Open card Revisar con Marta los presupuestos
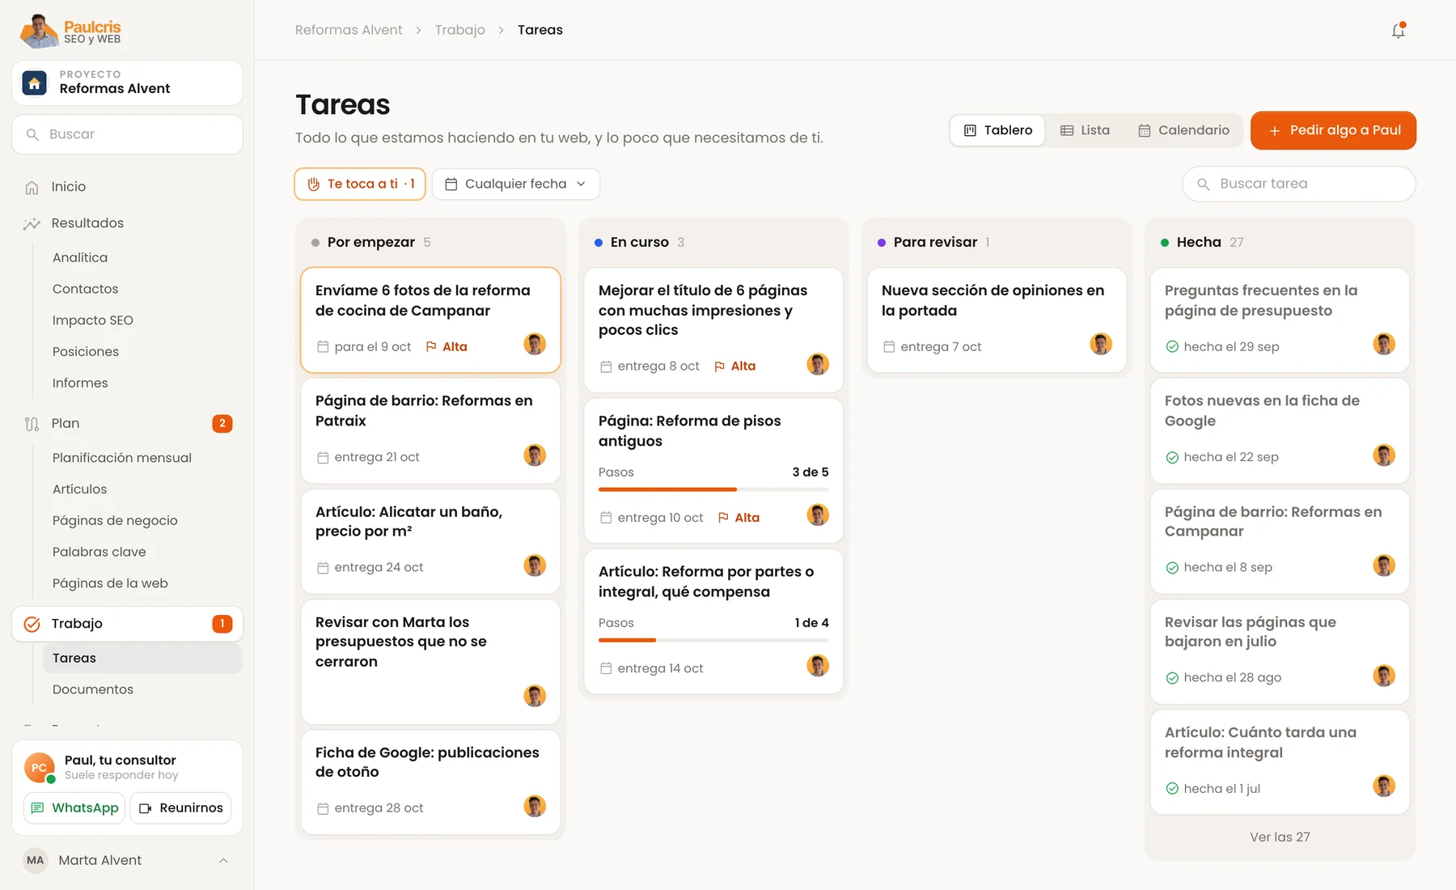The height and width of the screenshot is (890, 1456). coord(430,662)
